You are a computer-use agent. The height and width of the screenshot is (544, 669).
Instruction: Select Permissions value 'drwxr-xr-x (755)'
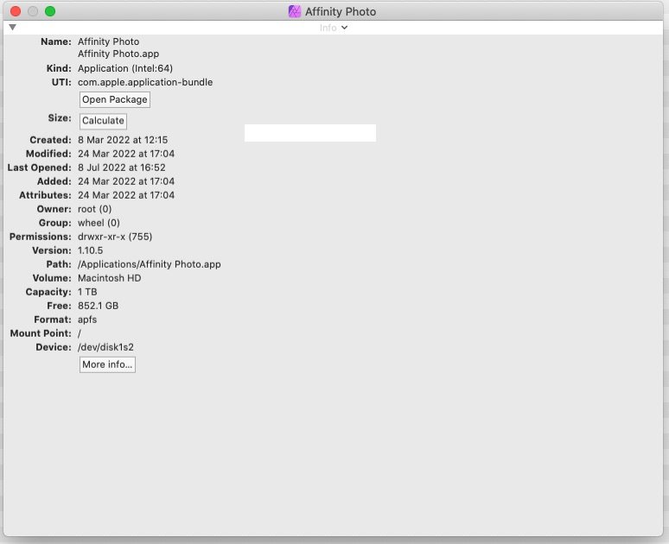tap(115, 237)
